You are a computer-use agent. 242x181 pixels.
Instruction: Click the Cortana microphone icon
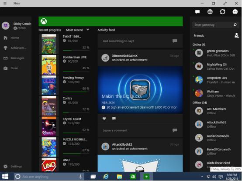tap(80, 177)
